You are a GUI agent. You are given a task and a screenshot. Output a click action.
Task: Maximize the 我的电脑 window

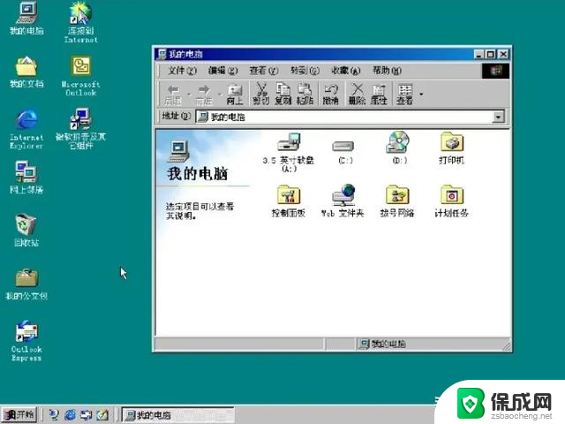pyautogui.click(x=490, y=55)
